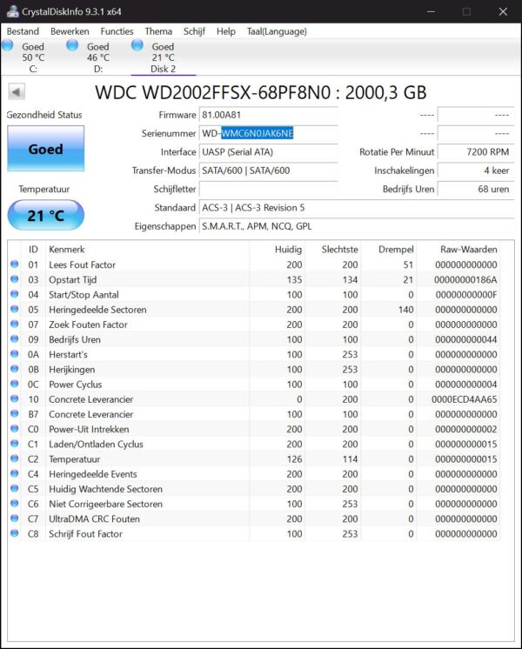Click the Bedrijfs Uren field 68 uren
The width and height of the screenshot is (522, 649).
tap(476, 189)
